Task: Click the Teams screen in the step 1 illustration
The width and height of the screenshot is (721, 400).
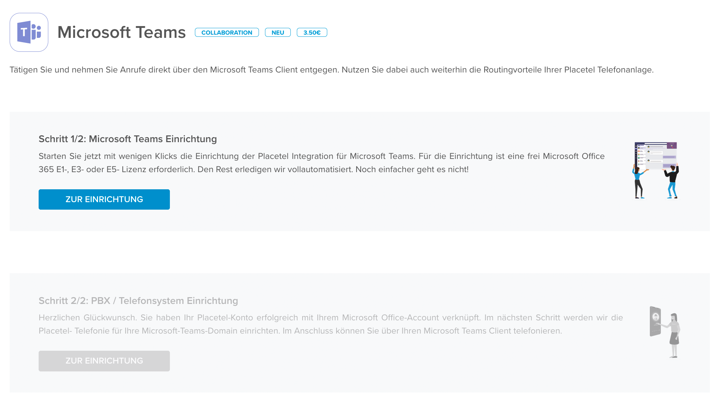Action: point(656,156)
